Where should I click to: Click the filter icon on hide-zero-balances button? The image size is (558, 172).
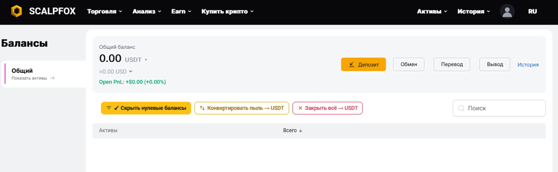[108, 108]
